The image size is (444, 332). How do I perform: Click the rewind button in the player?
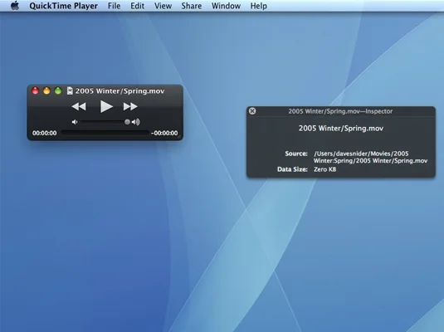coord(79,106)
